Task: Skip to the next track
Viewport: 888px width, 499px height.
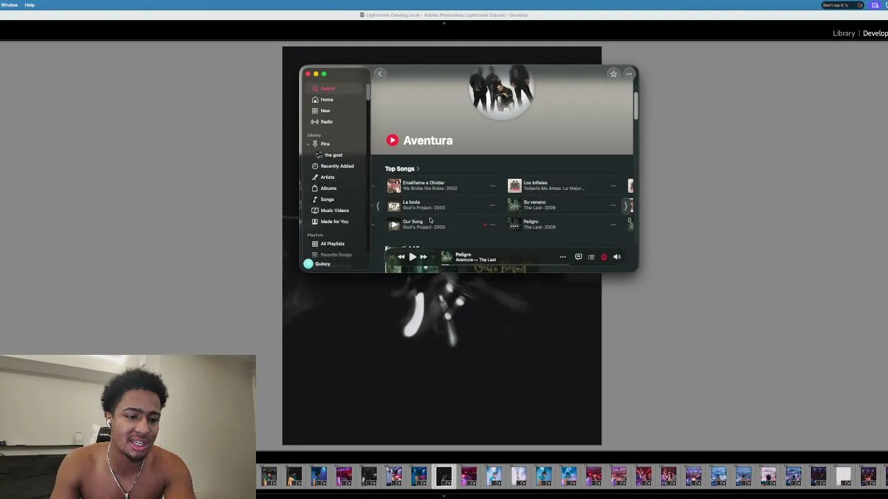Action: pos(423,257)
